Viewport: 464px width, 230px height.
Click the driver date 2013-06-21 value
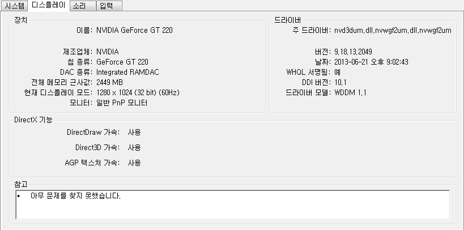point(371,62)
